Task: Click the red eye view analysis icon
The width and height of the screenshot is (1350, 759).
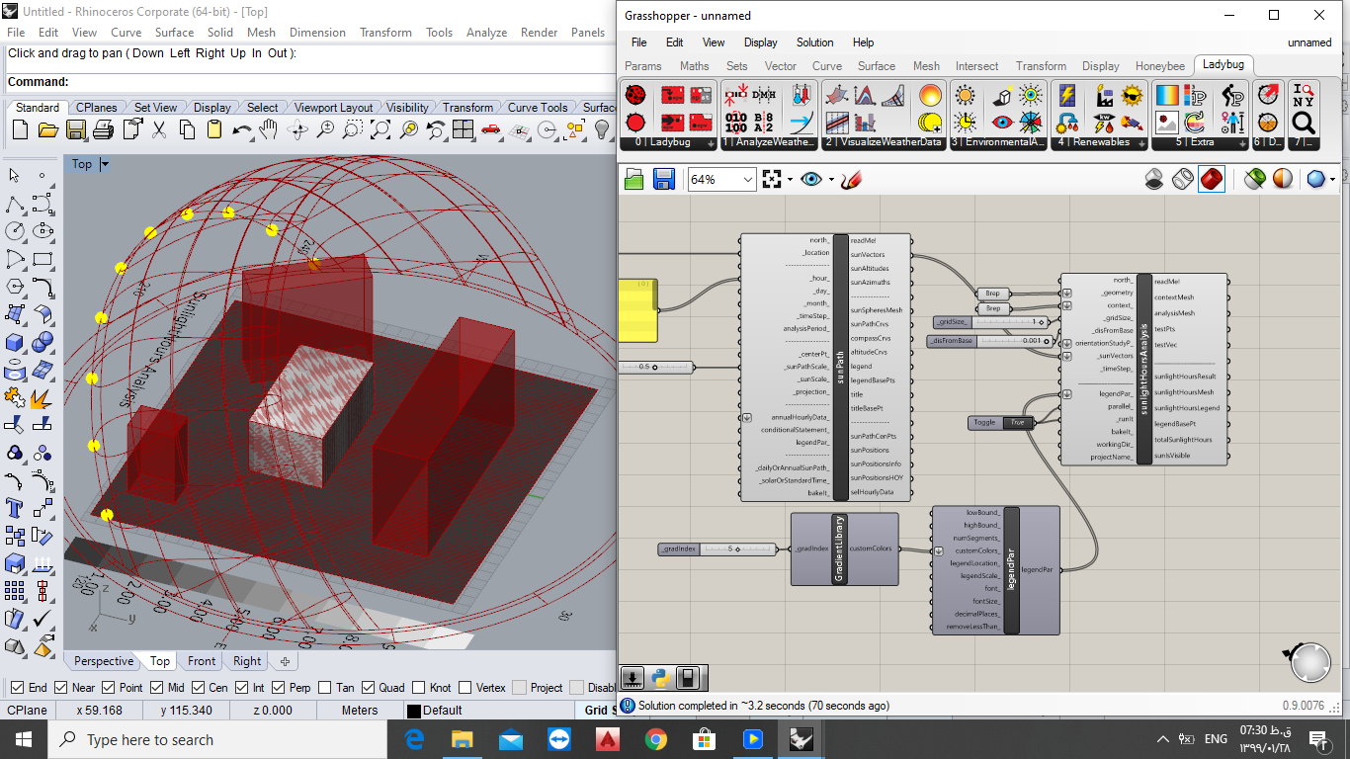Action: [1002, 123]
